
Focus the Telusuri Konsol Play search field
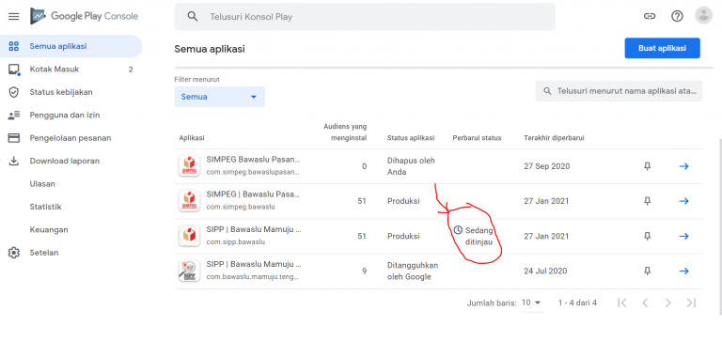365,17
